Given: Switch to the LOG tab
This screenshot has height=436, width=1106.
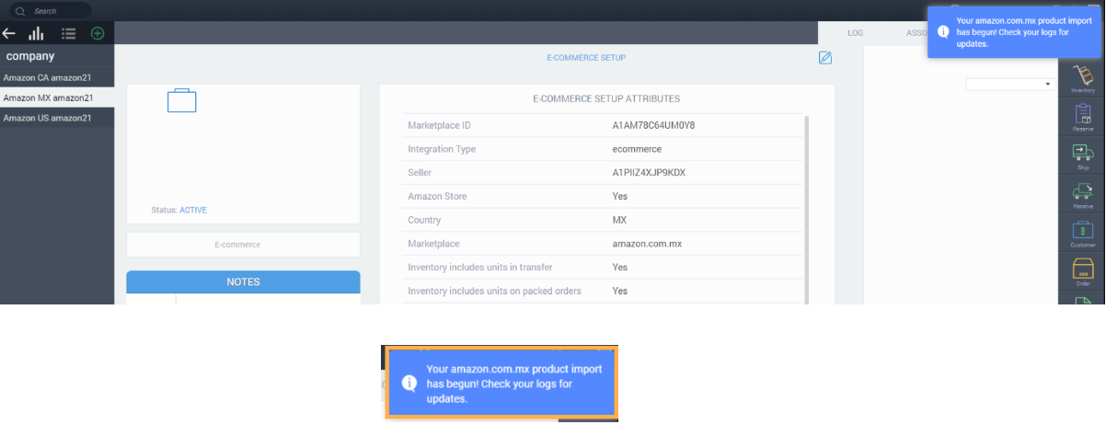Looking at the screenshot, I should [x=856, y=32].
